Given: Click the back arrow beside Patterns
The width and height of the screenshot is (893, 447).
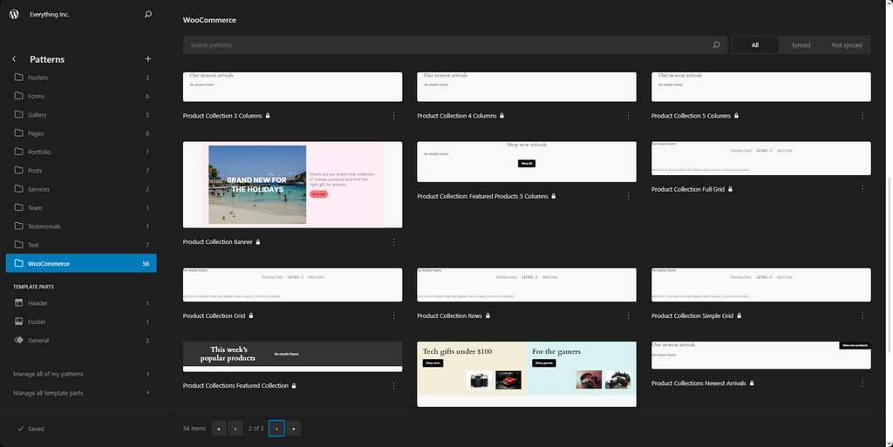Looking at the screenshot, I should tap(14, 59).
